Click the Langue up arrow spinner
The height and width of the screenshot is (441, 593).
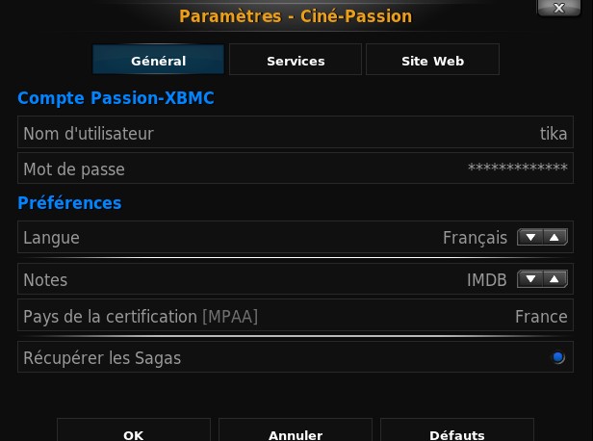coord(554,237)
